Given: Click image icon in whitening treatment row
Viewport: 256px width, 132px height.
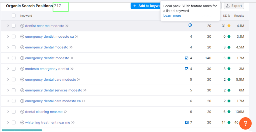Looking at the screenshot, I should click(x=186, y=123).
